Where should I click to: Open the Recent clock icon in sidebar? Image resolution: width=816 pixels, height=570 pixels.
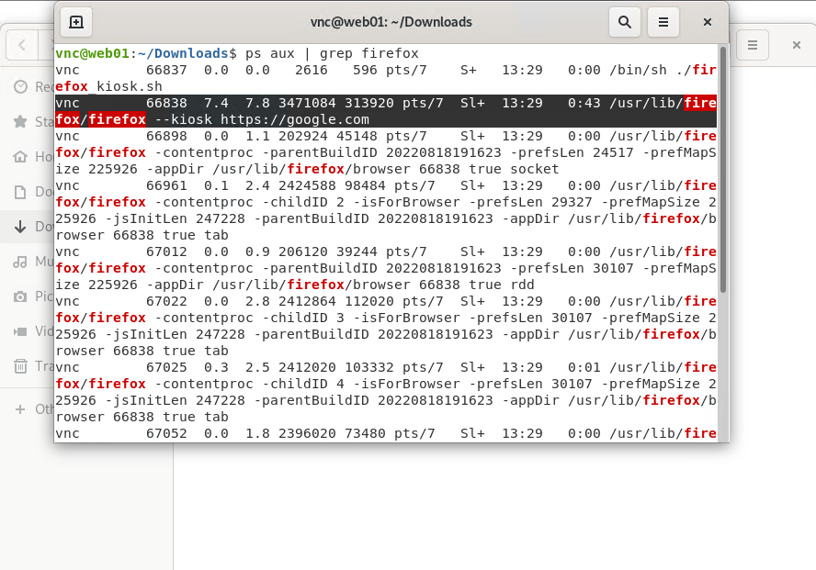[x=20, y=86]
